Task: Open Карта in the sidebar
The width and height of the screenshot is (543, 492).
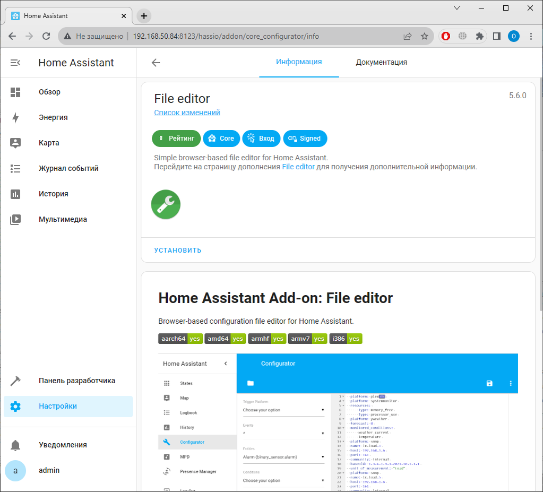Action: coord(68,143)
